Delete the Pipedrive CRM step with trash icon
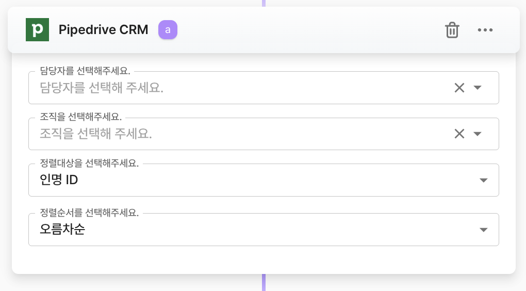This screenshot has height=291, width=526. click(452, 30)
